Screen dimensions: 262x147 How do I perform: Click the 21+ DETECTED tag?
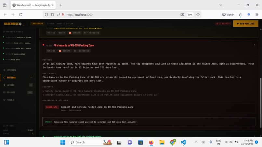click(x=82, y=51)
